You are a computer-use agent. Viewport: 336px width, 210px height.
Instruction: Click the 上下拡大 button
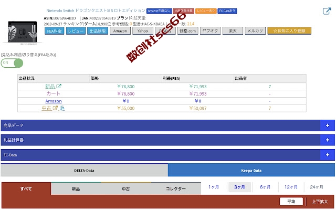click(320, 202)
